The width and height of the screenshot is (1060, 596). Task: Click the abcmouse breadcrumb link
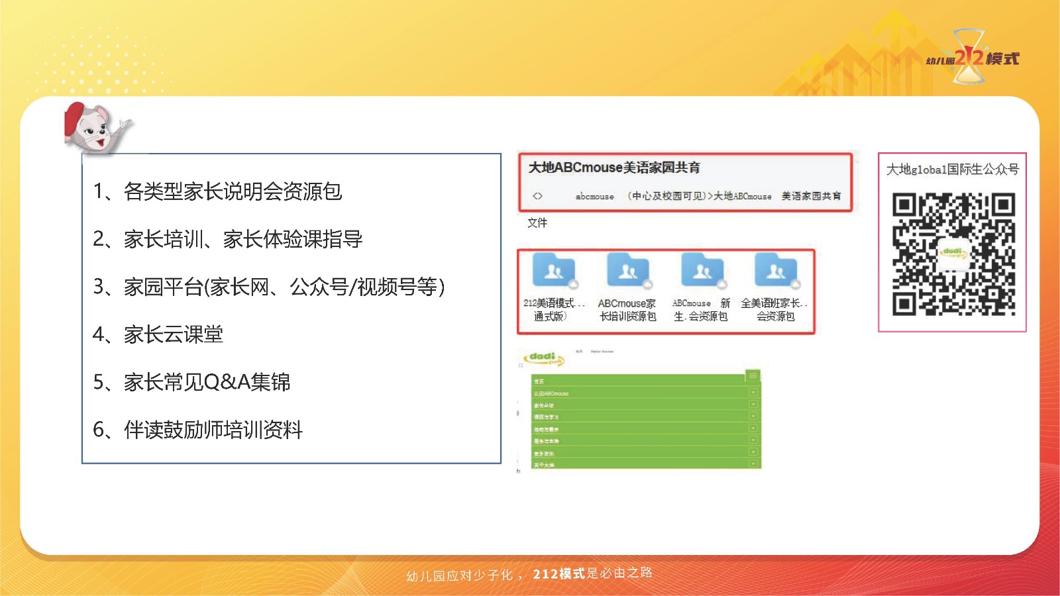click(x=594, y=197)
